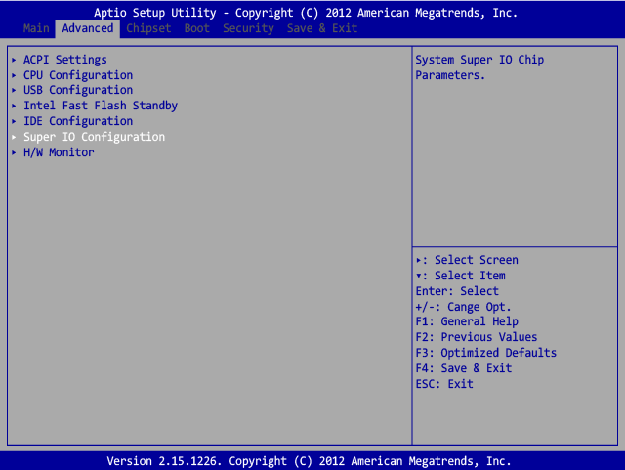Click arrow beside CPU Configuration

point(14,75)
